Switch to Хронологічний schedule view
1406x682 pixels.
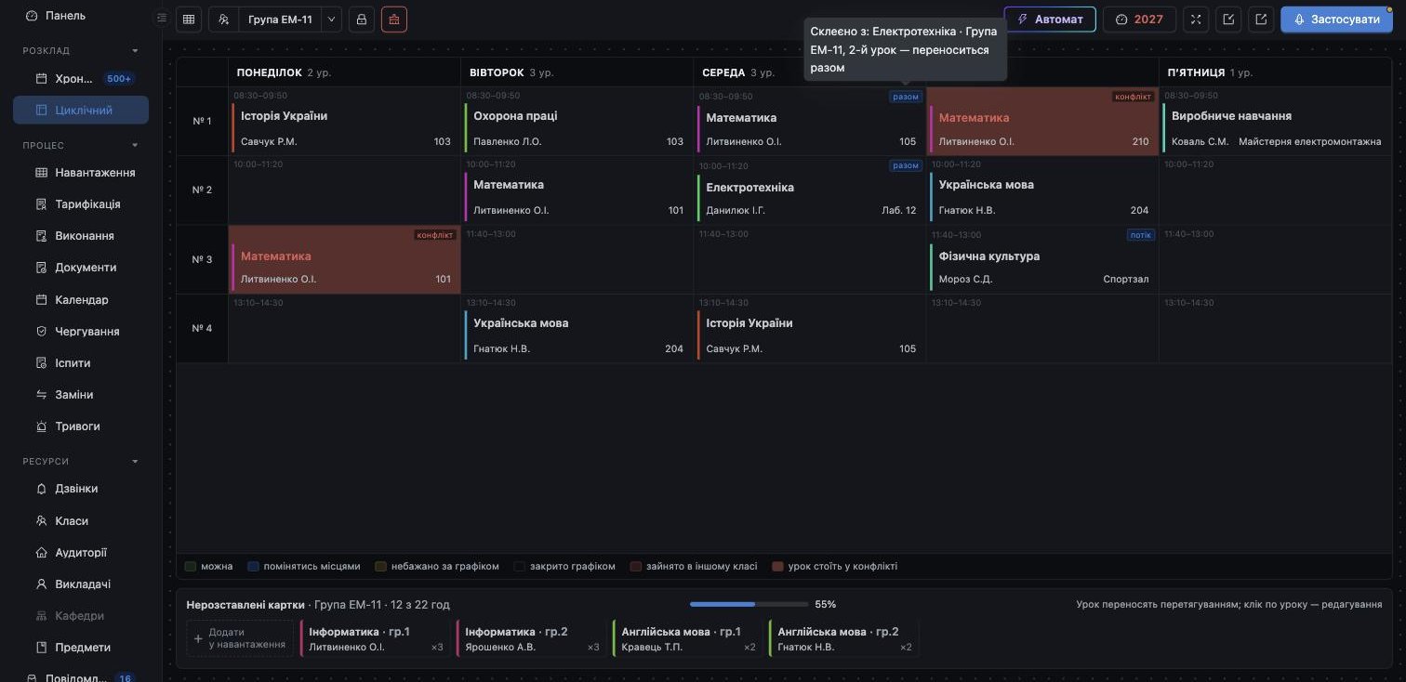(x=81, y=79)
